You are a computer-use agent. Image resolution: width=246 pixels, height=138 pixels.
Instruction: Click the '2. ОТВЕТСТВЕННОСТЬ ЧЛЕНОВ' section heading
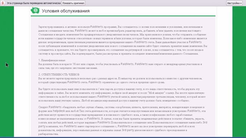tap(59, 74)
